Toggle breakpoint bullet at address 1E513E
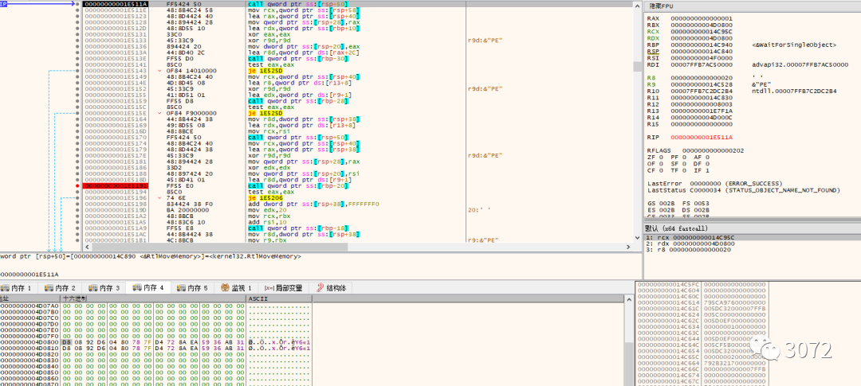The height and width of the screenshot is (386, 861). coord(78,59)
